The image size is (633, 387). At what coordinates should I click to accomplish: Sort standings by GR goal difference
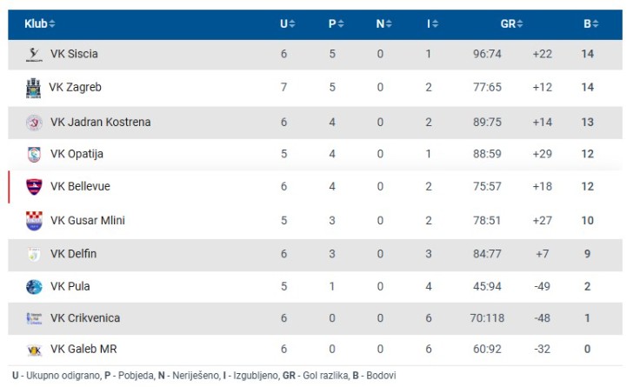point(511,24)
